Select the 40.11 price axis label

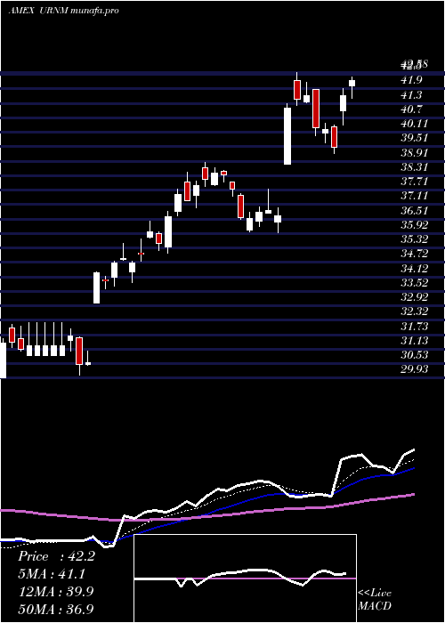[414, 124]
